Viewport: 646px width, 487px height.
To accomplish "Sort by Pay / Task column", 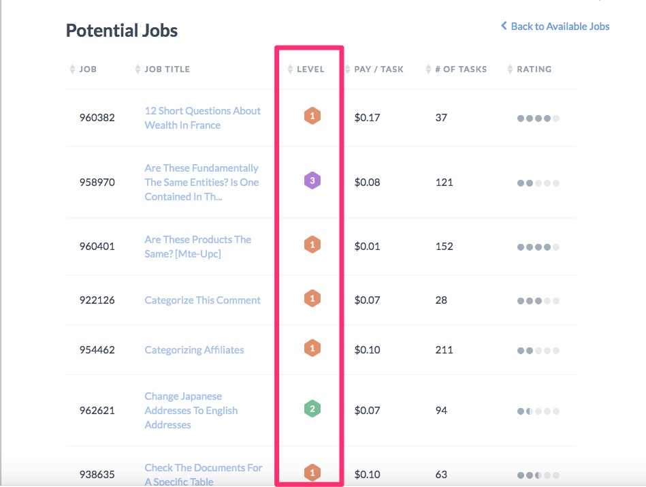I will (x=374, y=69).
